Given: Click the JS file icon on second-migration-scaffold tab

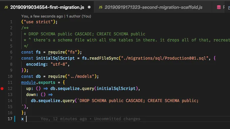Looking at the screenshot, I should (101, 7).
